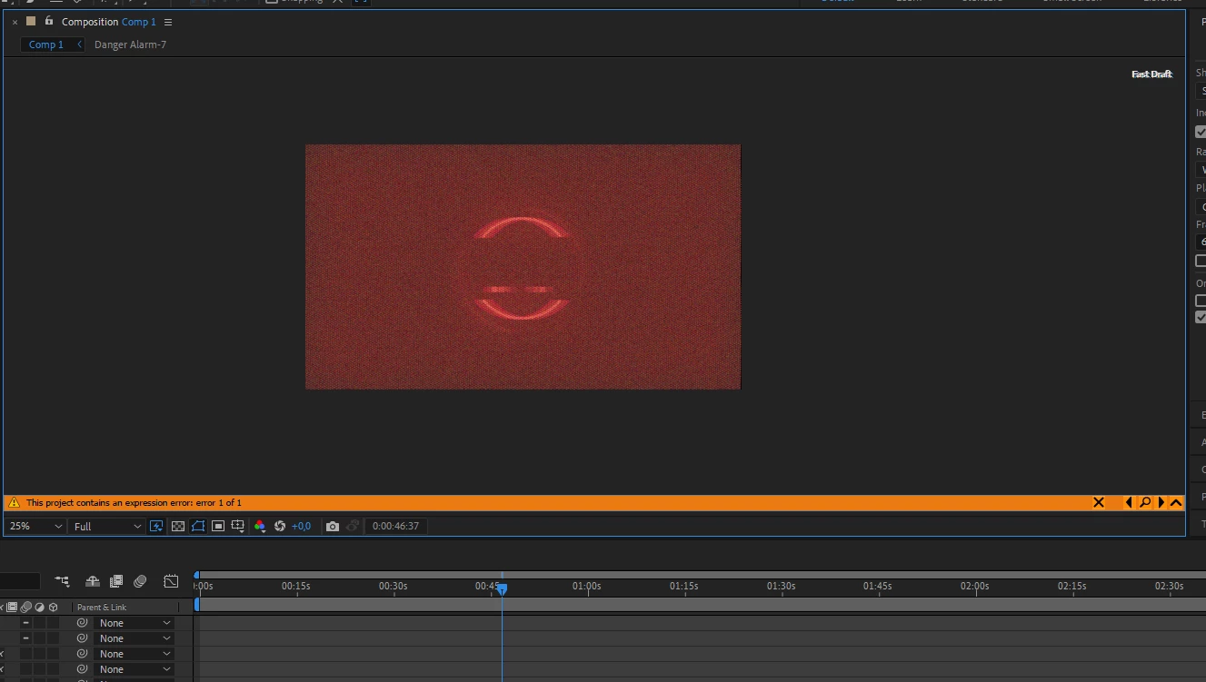The width and height of the screenshot is (1206, 682).
Task: Close the Composition panel
Action: pos(15,22)
